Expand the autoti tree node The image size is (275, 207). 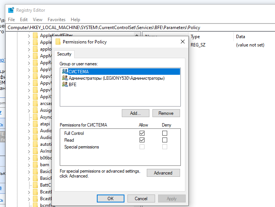pyautogui.click(x=29, y=145)
